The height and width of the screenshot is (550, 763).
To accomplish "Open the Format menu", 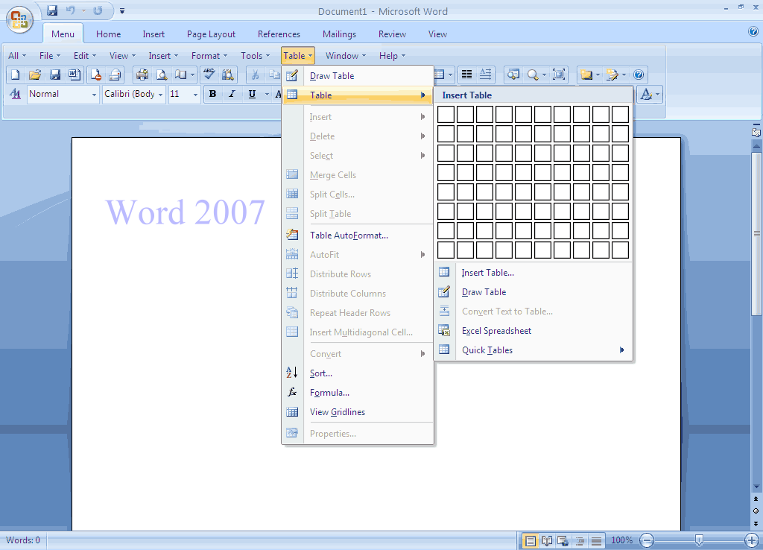I will pyautogui.click(x=209, y=56).
